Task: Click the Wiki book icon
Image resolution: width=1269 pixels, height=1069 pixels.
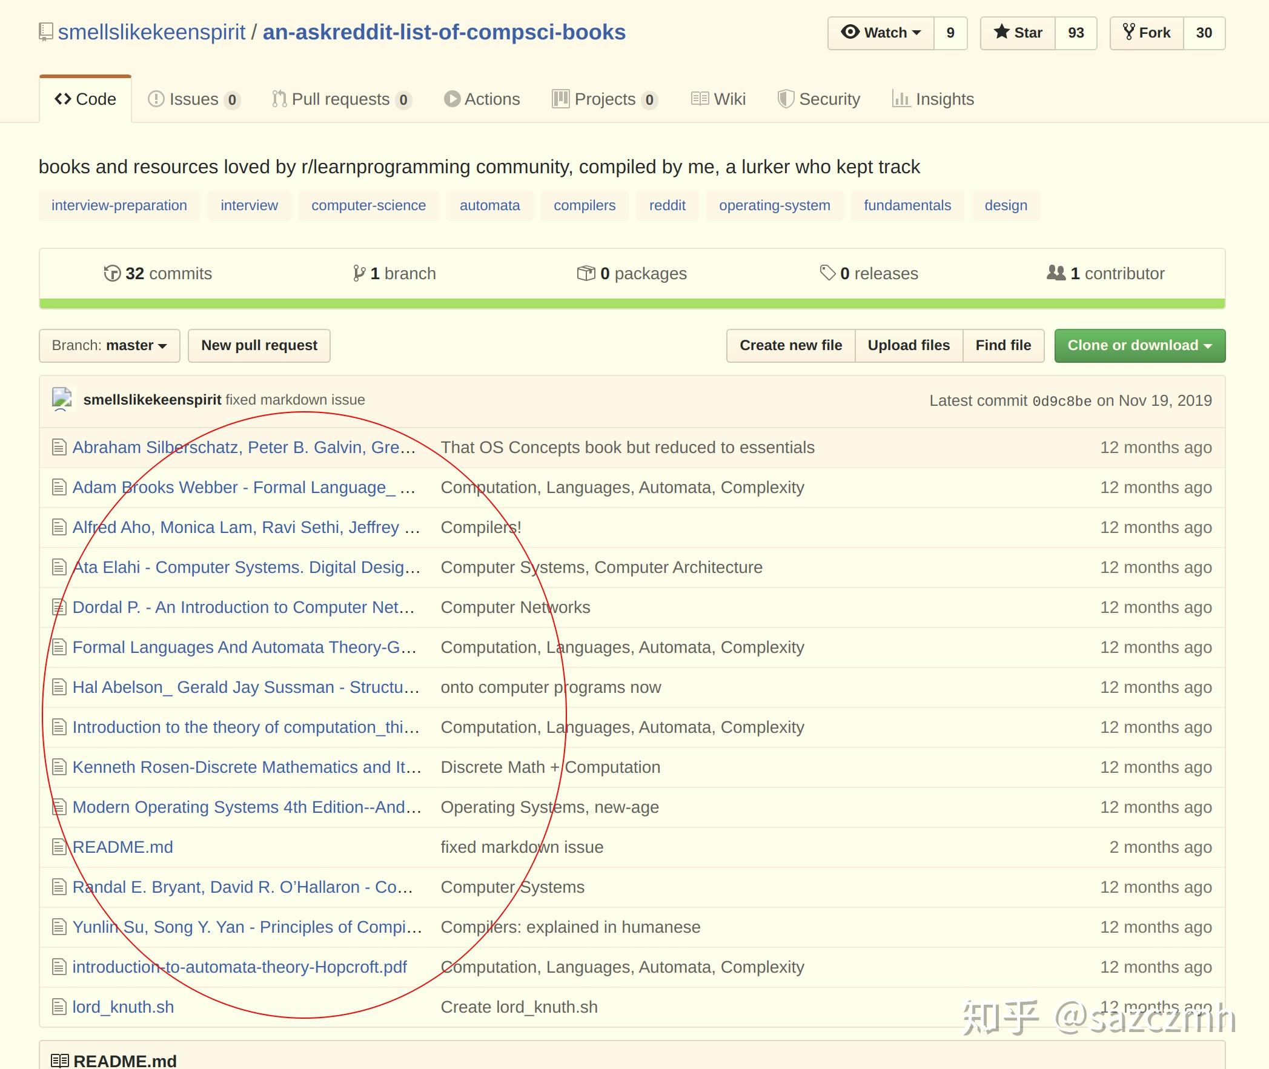Action: click(x=700, y=99)
